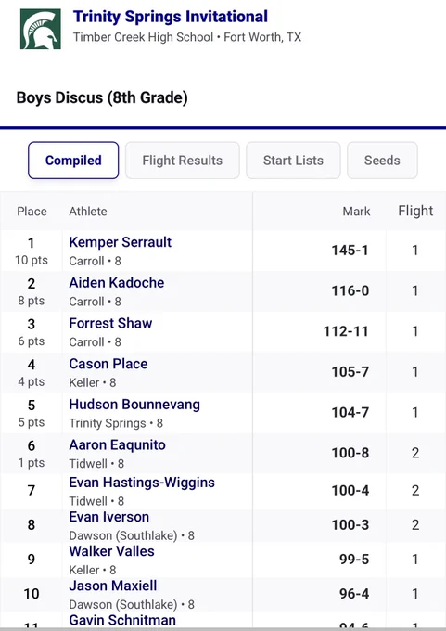
Task: Click the Spartan helmet team logo
Action: pos(41,29)
